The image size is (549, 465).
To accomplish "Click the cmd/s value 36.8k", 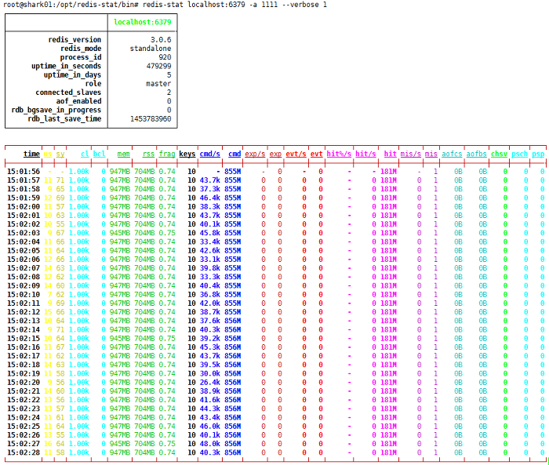I will tap(209, 295).
